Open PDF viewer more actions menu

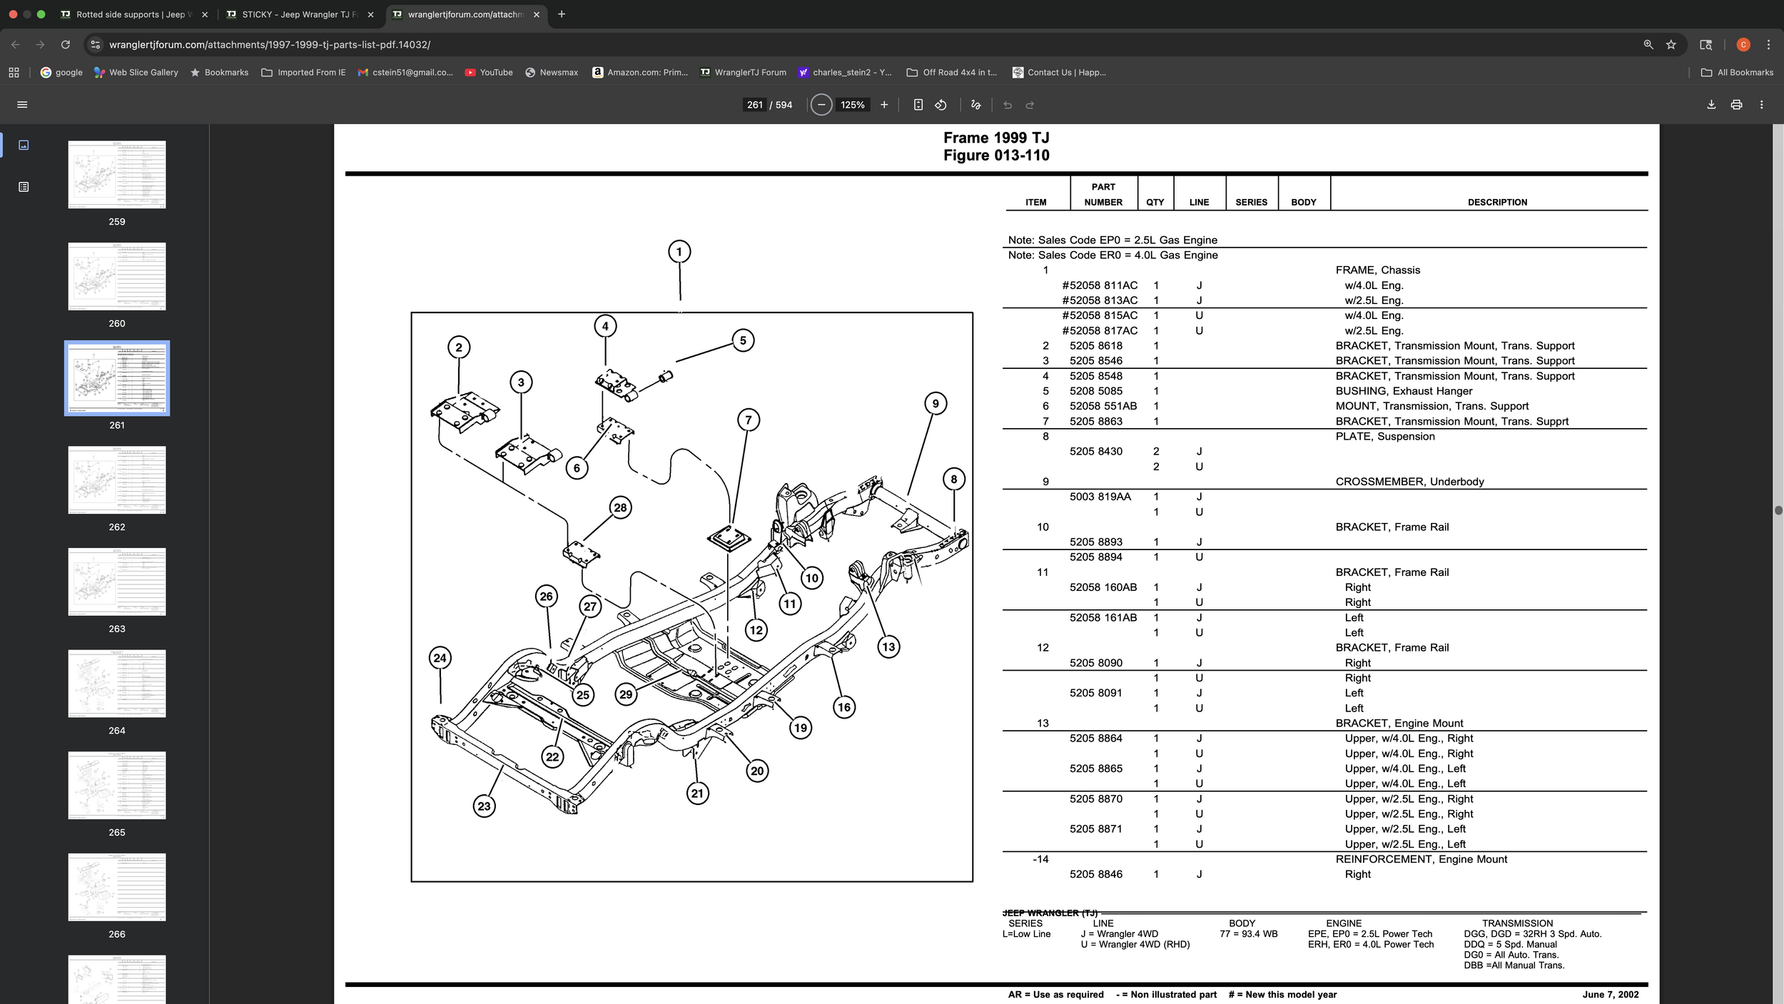click(1761, 105)
